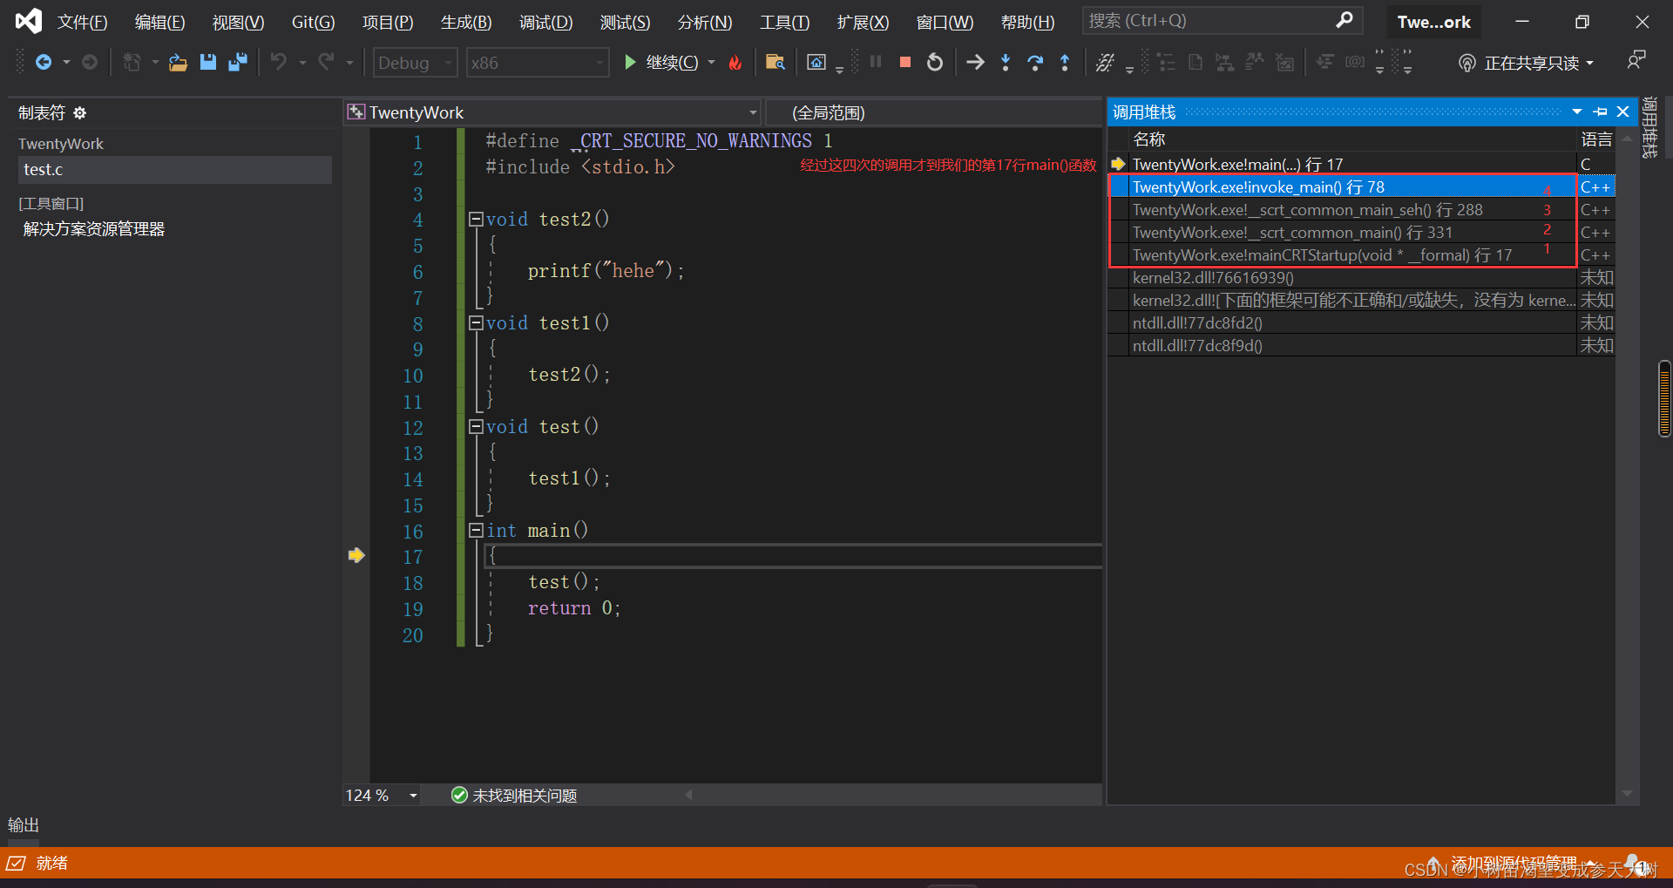Click the 名称 column header in call stack

[1149, 139]
